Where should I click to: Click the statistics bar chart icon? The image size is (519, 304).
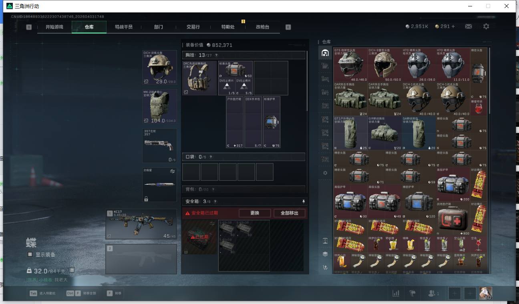pyautogui.click(x=396, y=294)
